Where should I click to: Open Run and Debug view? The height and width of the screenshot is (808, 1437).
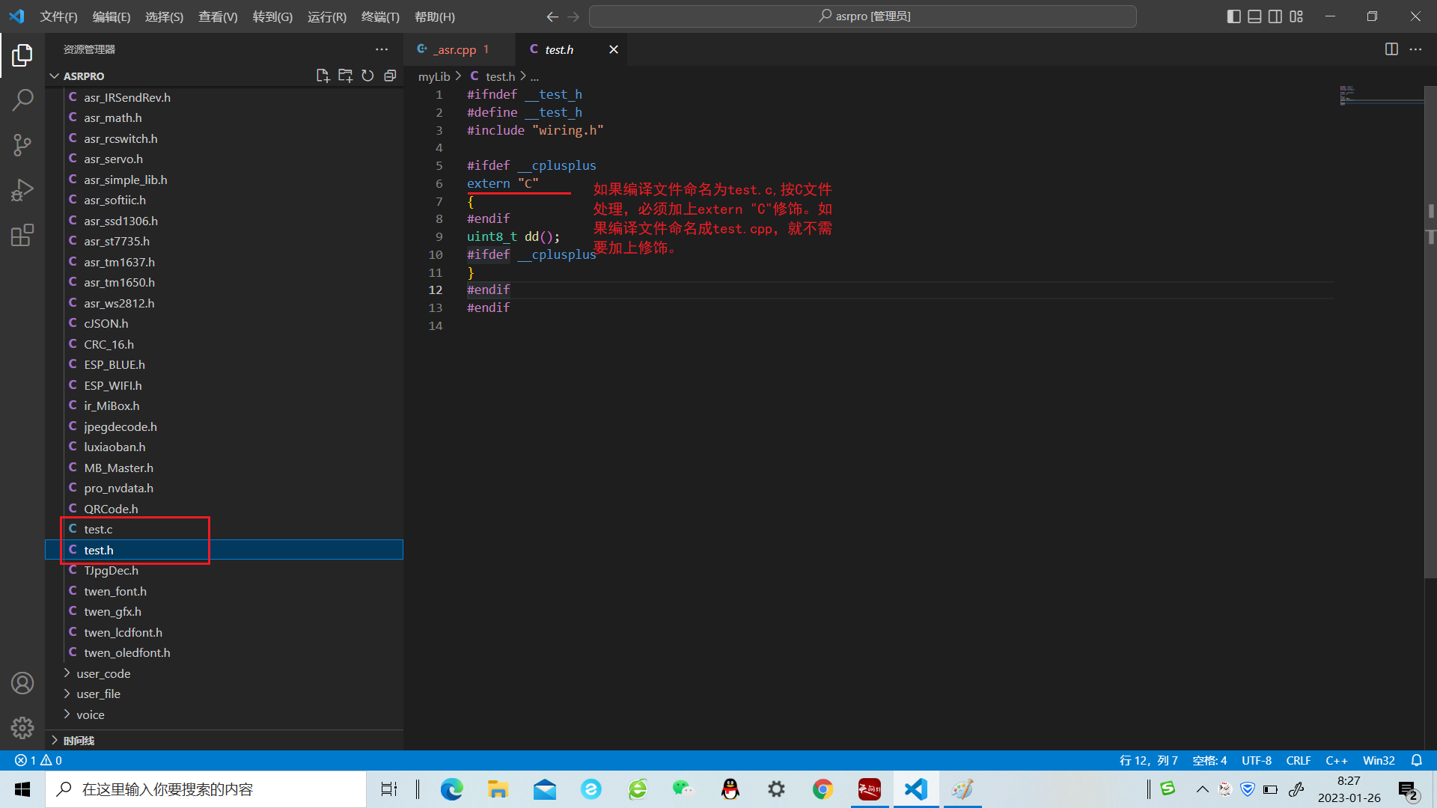[22, 190]
